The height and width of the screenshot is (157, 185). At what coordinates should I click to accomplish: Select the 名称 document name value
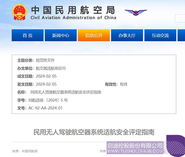(66, 92)
